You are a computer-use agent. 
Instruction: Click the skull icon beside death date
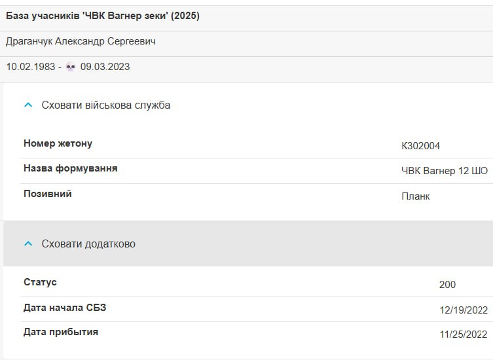coord(71,67)
